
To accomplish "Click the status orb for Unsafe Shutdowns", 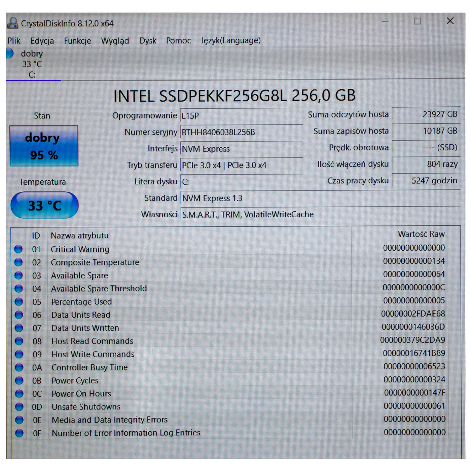I will point(19,406).
